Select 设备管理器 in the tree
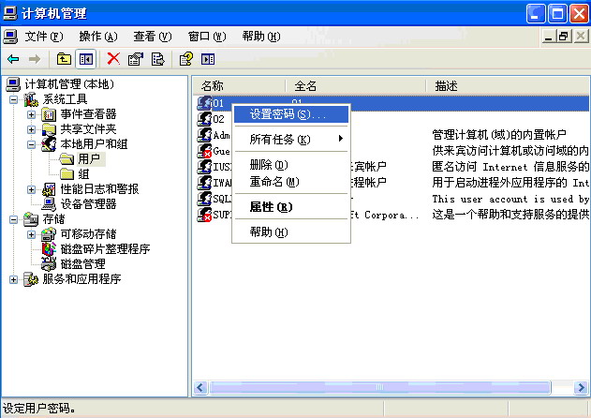Image resolution: width=591 pixels, height=418 pixels. pyautogui.click(x=88, y=203)
